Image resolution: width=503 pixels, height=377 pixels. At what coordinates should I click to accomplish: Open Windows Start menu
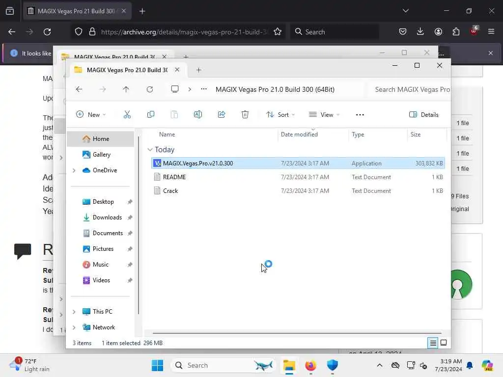[157, 365]
